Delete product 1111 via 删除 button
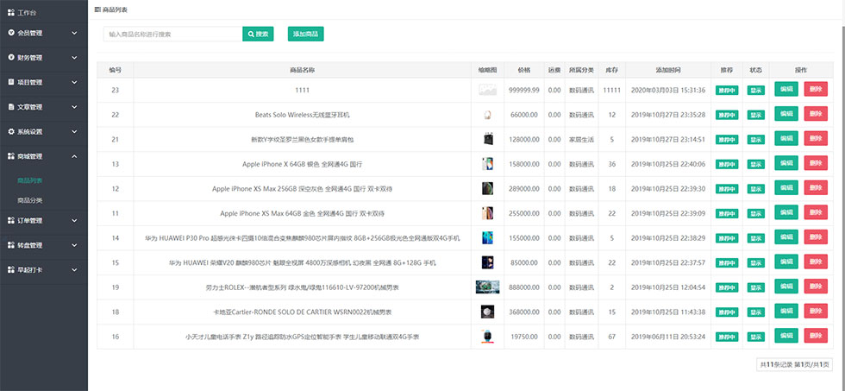845x391 pixels. (x=816, y=89)
